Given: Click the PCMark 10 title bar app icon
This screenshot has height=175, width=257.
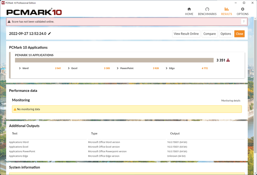Looking at the screenshot, I should tap(3, 3).
